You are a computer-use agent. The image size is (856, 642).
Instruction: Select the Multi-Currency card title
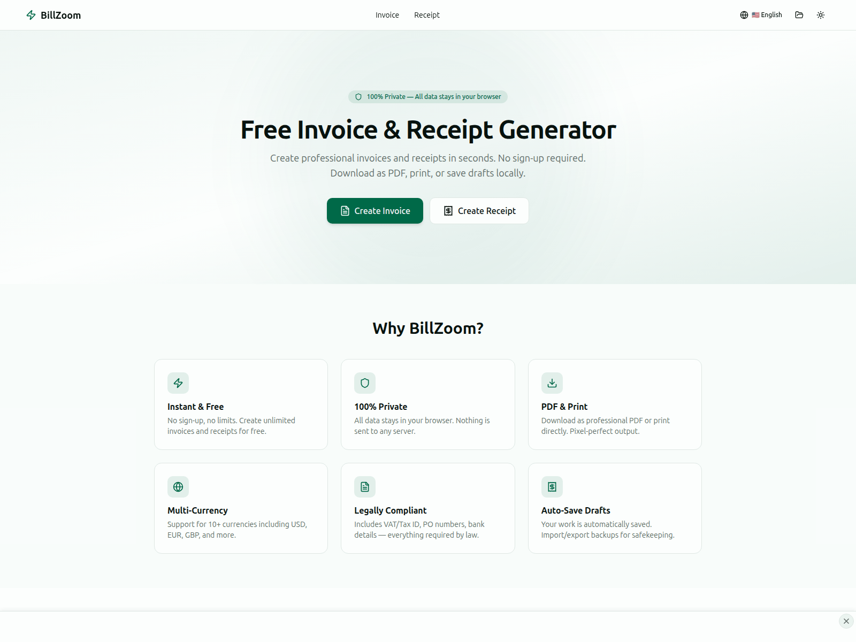click(x=197, y=510)
